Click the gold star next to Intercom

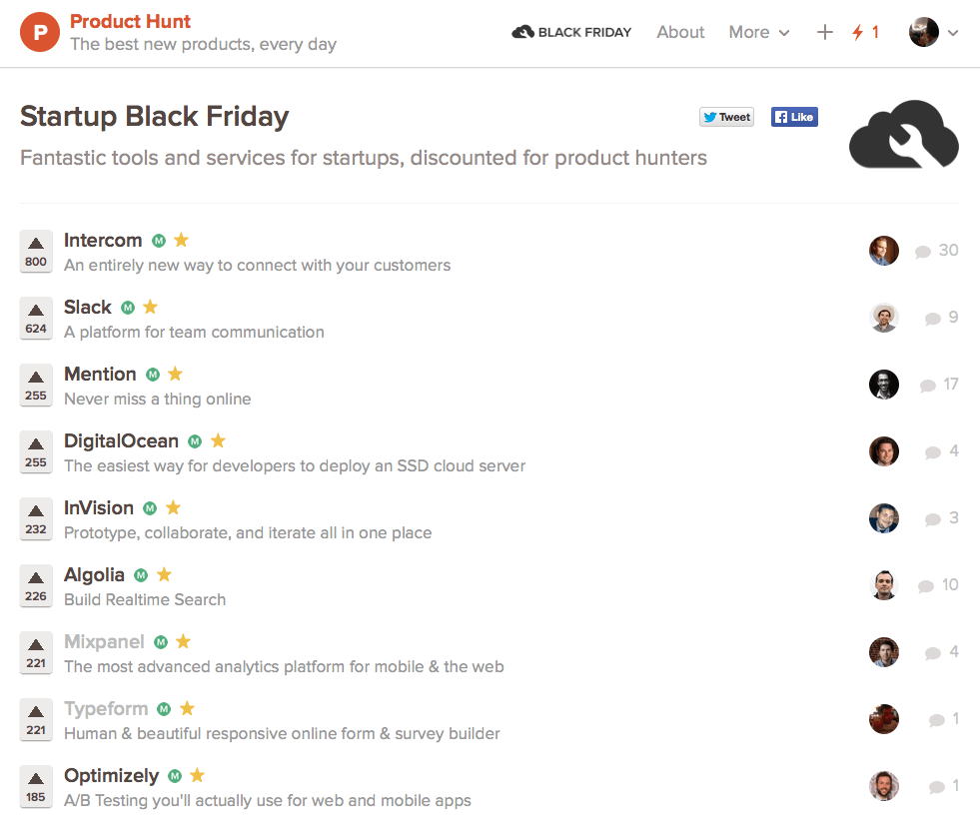[181, 240]
